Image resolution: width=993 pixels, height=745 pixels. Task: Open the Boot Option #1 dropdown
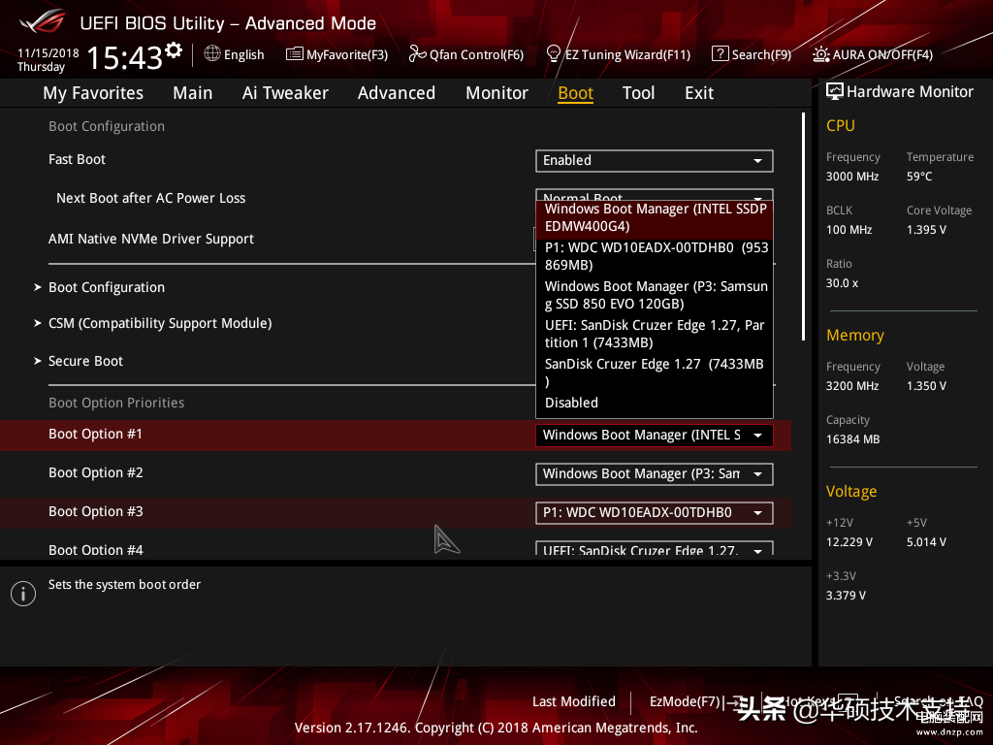(655, 436)
